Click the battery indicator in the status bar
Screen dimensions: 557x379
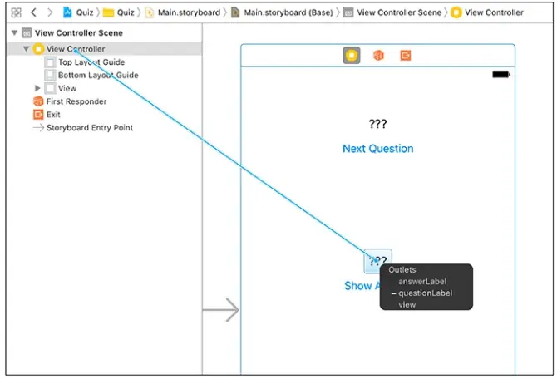(x=501, y=75)
